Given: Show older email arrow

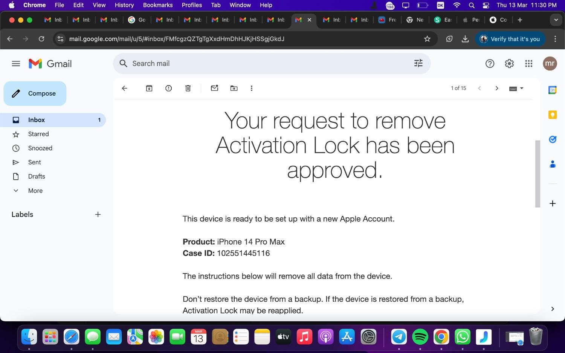Looking at the screenshot, I should coord(497,88).
